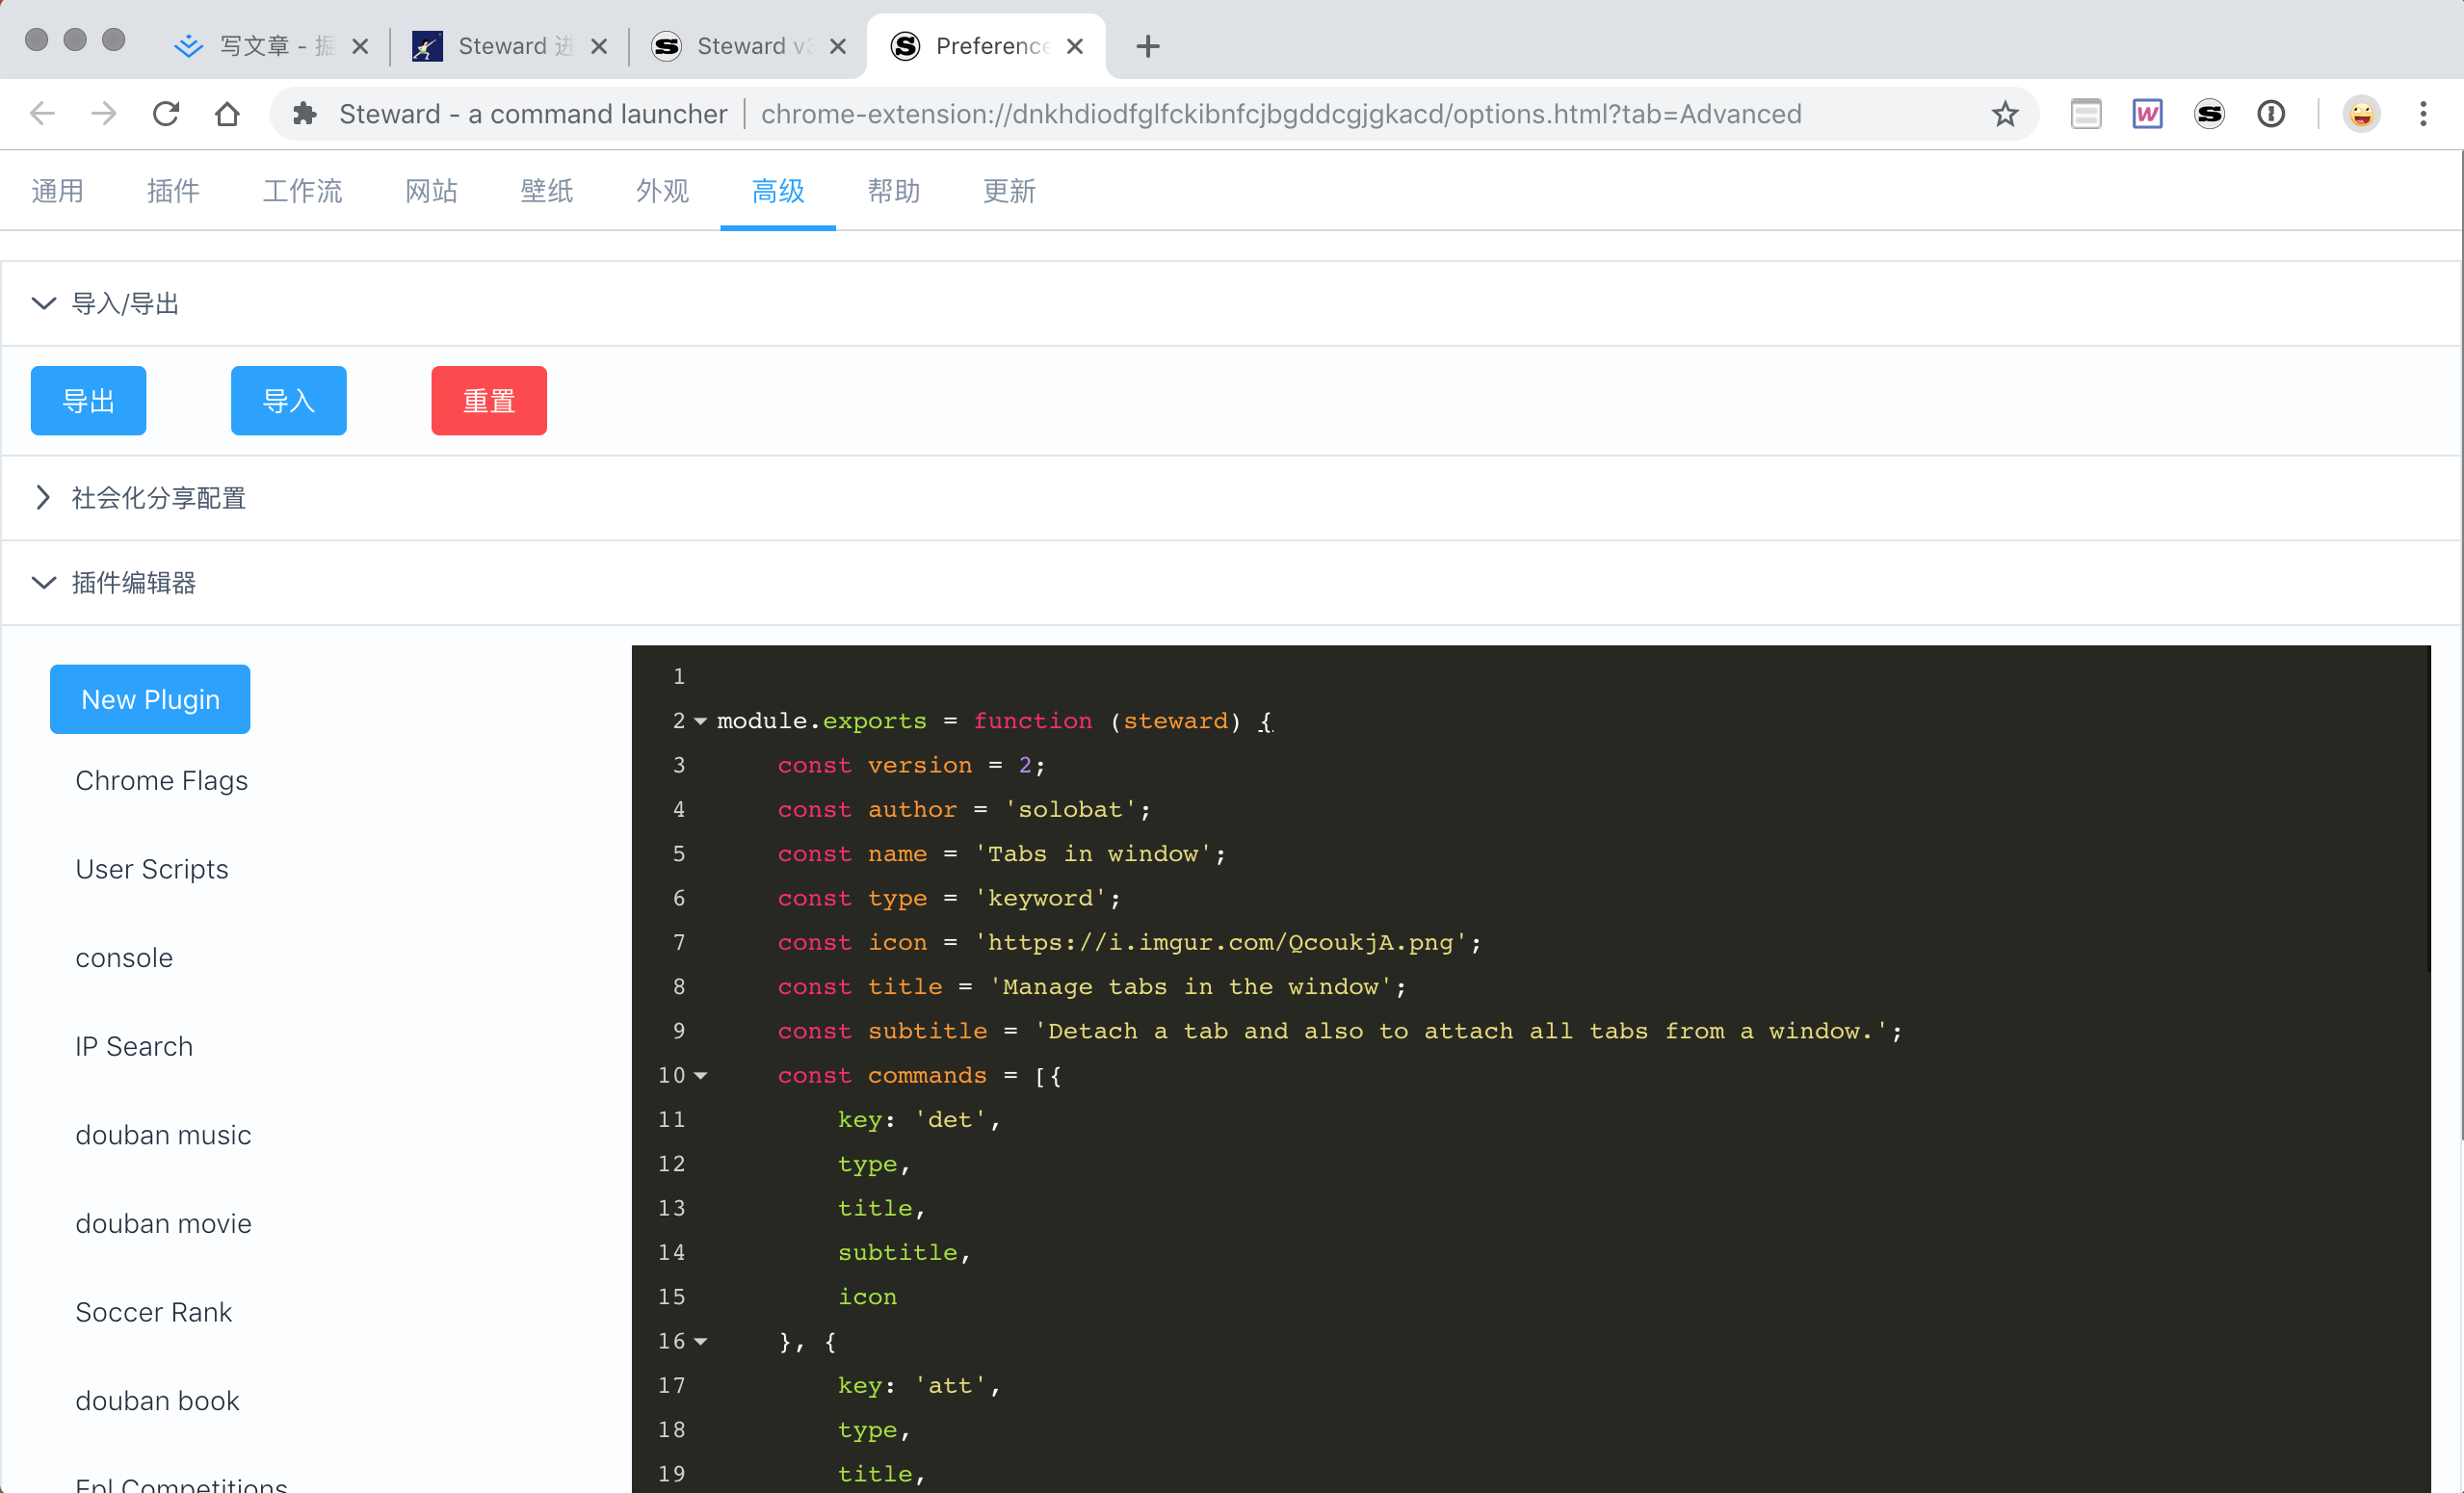Collapse the 插件编辑器 section
2464x1493 pixels.
[x=43, y=582]
